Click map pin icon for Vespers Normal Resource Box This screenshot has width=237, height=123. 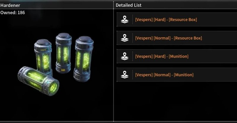[124, 38]
